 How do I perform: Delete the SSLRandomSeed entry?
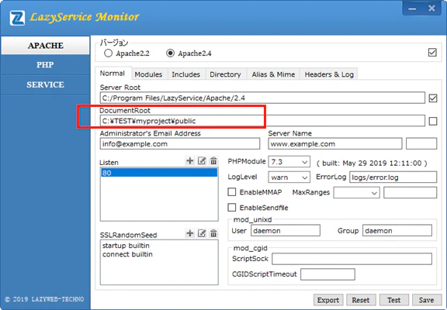point(213,233)
